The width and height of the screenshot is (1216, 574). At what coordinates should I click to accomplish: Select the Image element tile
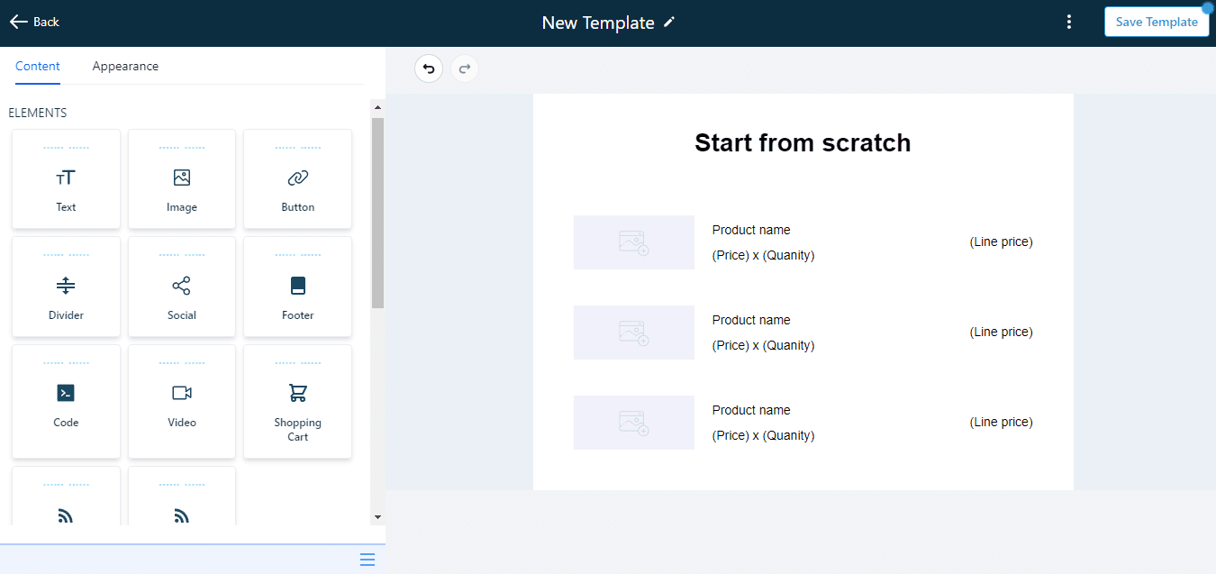[182, 178]
